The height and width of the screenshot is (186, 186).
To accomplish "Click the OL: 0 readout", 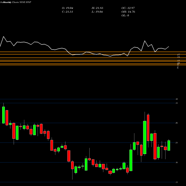I will tap(125, 16).
